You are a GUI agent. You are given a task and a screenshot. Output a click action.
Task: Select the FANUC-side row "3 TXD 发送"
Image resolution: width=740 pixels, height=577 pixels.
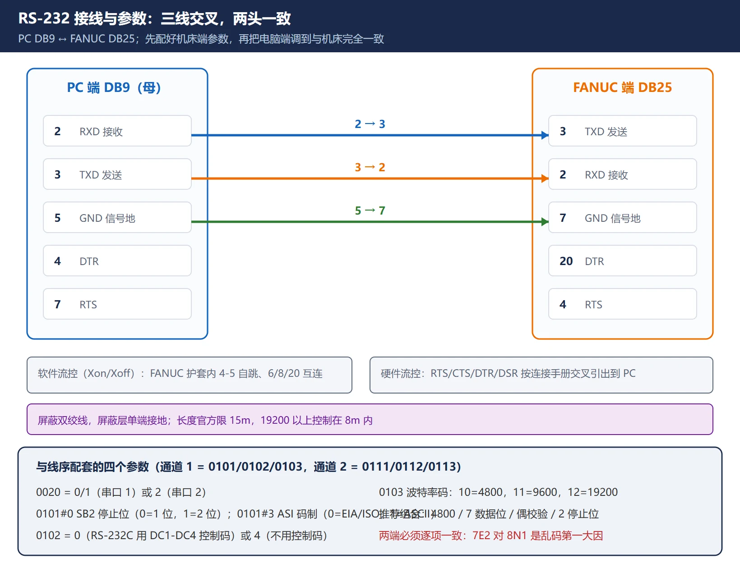(x=623, y=131)
